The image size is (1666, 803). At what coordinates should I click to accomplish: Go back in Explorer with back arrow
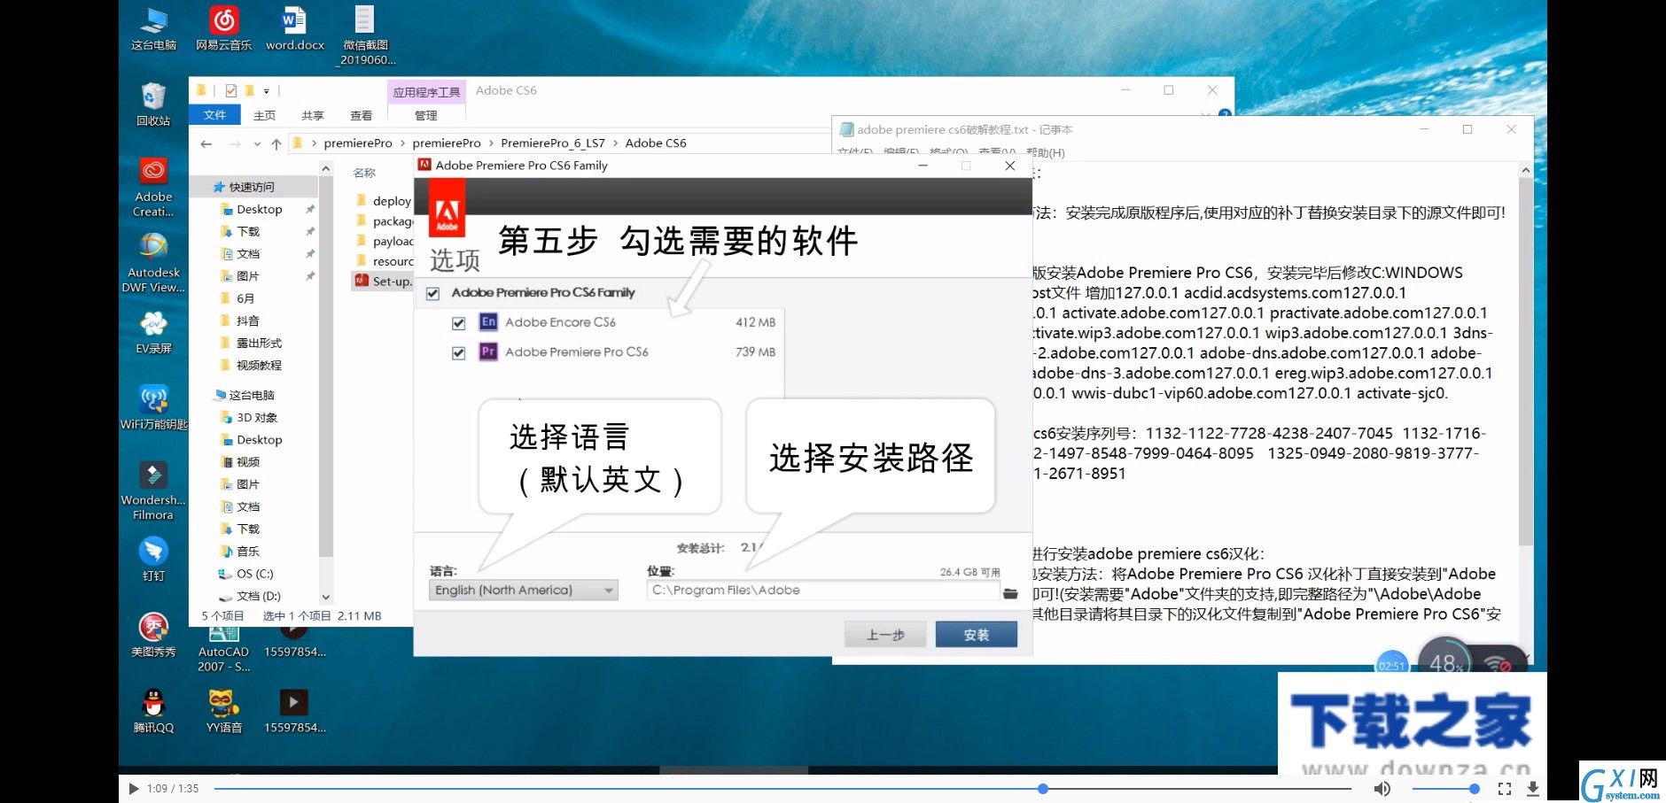[x=206, y=143]
